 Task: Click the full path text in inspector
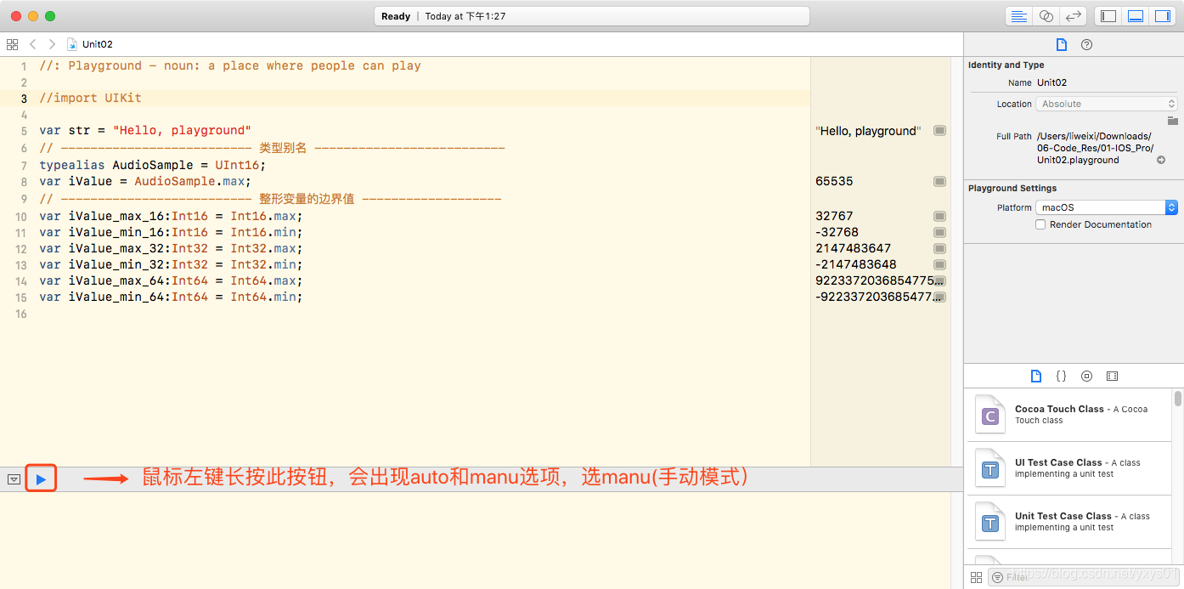(1095, 148)
